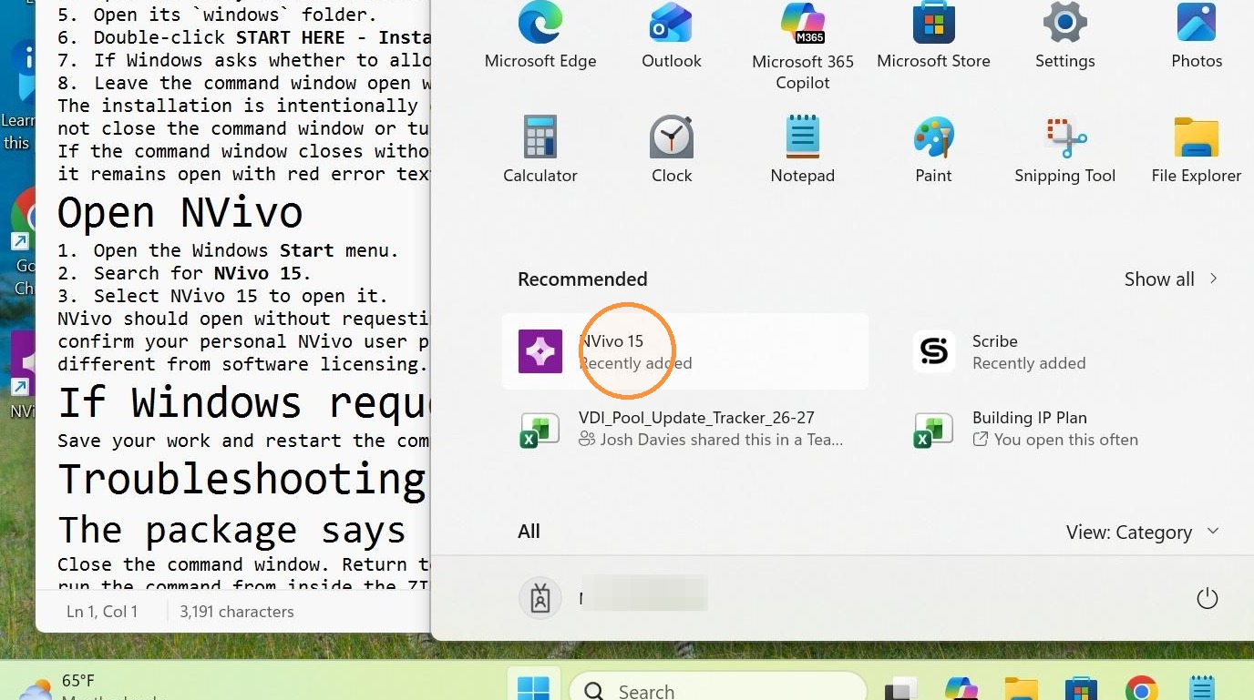Open Microsoft 365 Copilot

pyautogui.click(x=803, y=46)
